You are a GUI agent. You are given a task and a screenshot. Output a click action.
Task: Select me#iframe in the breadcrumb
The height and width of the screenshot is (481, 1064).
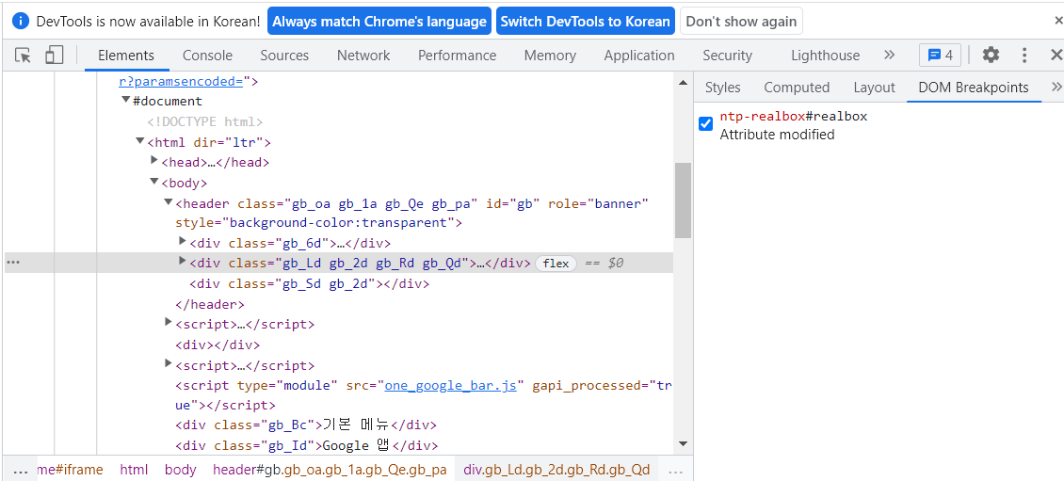[x=71, y=470]
